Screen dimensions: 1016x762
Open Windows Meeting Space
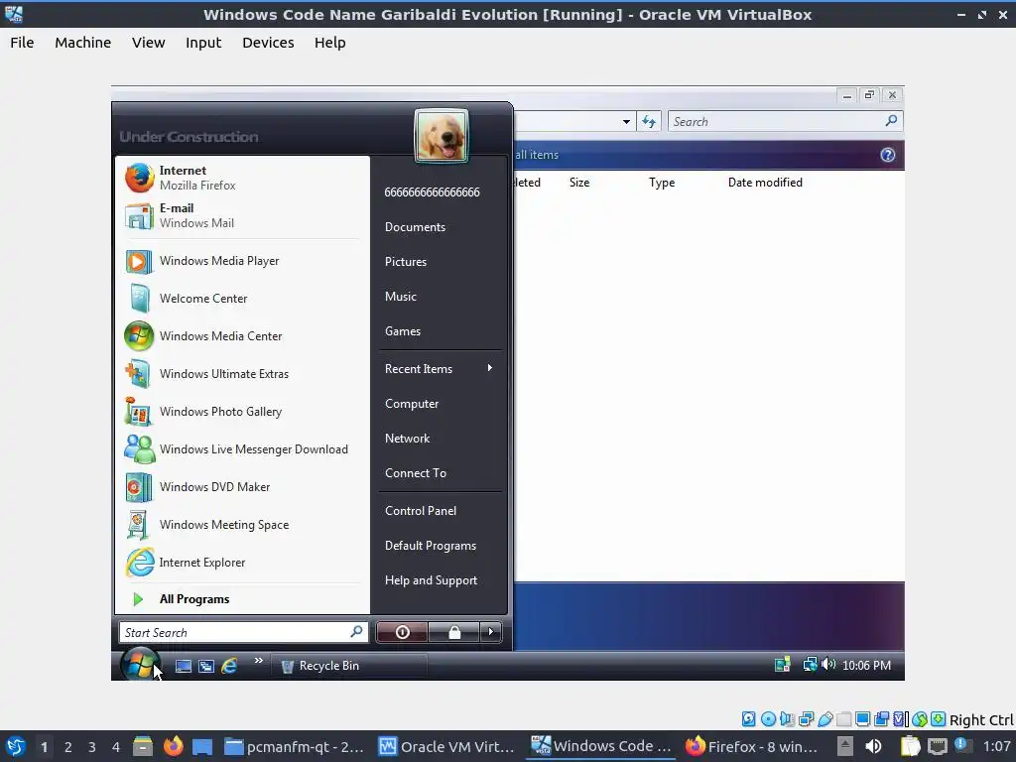pyautogui.click(x=240, y=524)
